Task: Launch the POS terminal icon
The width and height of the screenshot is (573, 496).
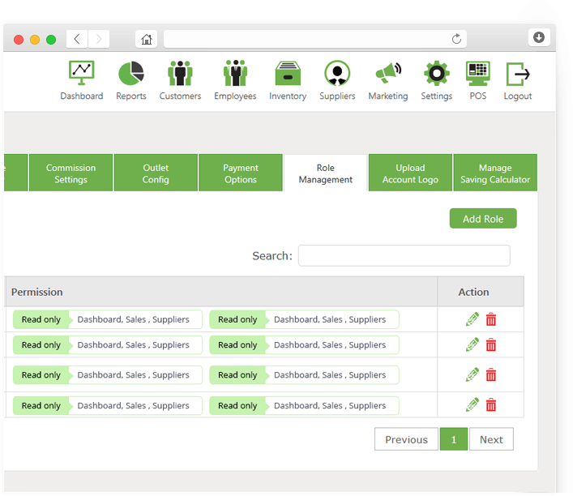Action: coord(478,73)
